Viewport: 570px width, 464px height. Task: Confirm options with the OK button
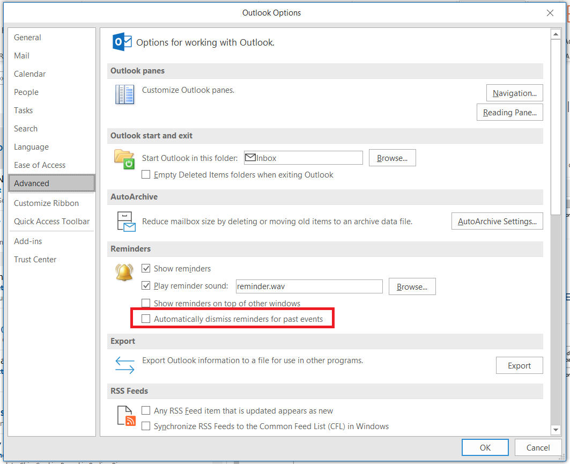pyautogui.click(x=485, y=447)
